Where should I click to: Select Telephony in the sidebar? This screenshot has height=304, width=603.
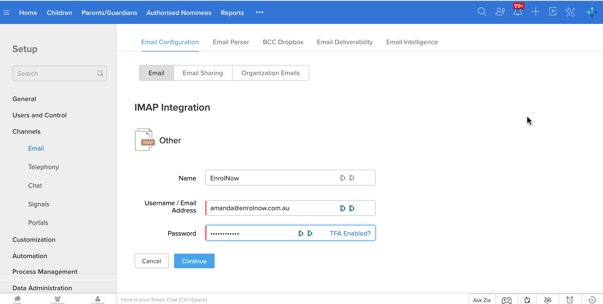click(43, 167)
